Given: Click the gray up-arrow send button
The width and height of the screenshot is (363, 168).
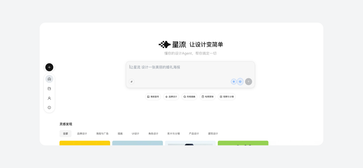Looking at the screenshot, I should pyautogui.click(x=248, y=82).
